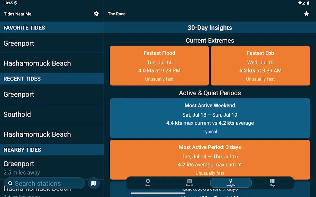Click the NEARBY TIDES section header
This screenshot has height=197, width=316.
(x=52, y=150)
